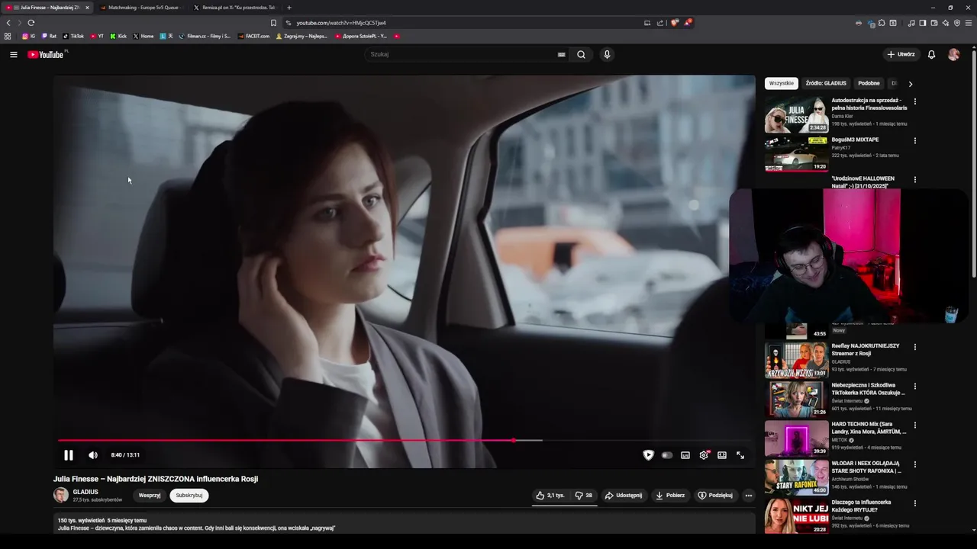Click the search magnifier button
977x549 pixels.
click(x=582, y=54)
